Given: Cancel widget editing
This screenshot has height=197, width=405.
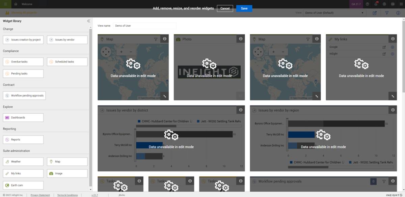Looking at the screenshot, I should (x=225, y=8).
